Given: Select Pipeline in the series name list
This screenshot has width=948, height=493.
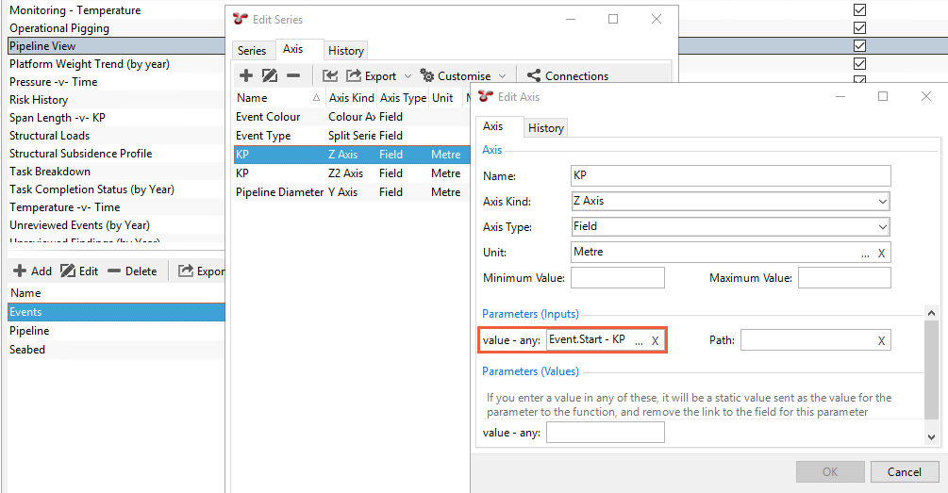Looking at the screenshot, I should [x=116, y=331].
